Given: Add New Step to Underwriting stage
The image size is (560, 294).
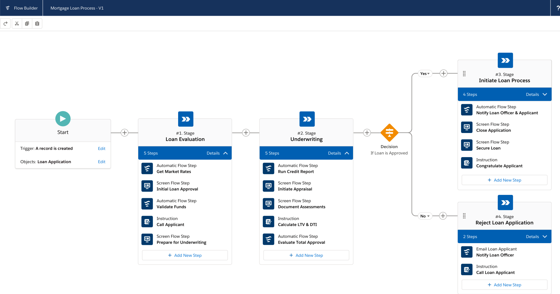Looking at the screenshot, I should pos(306,255).
